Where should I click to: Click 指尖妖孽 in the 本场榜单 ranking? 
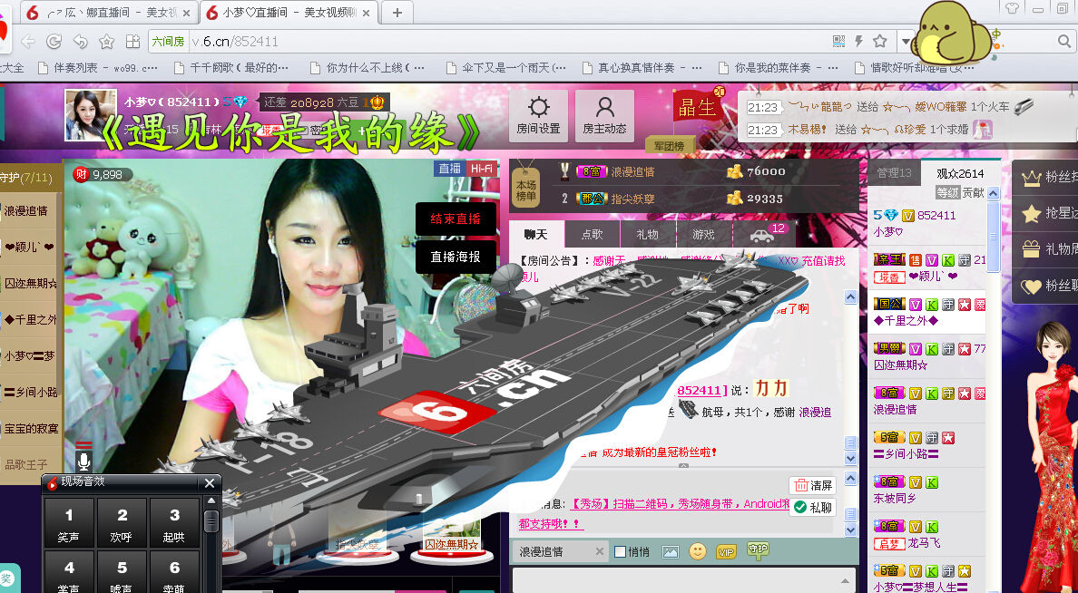(632, 199)
